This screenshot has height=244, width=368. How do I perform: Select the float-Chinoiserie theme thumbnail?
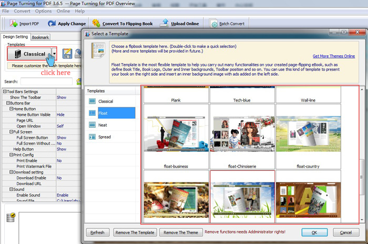coord(242,136)
